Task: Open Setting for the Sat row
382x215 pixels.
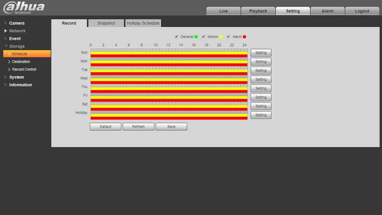Action: coord(261,106)
